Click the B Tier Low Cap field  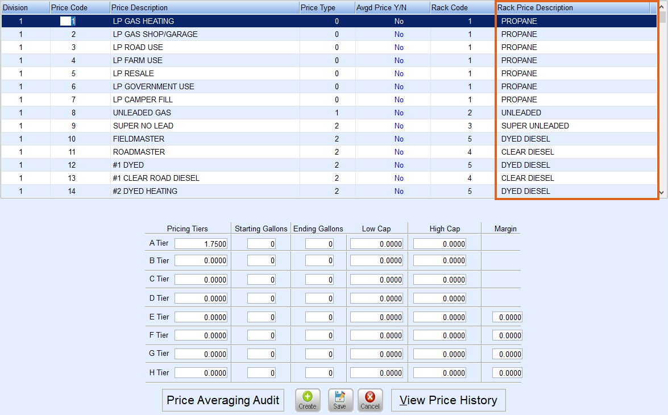click(376, 260)
